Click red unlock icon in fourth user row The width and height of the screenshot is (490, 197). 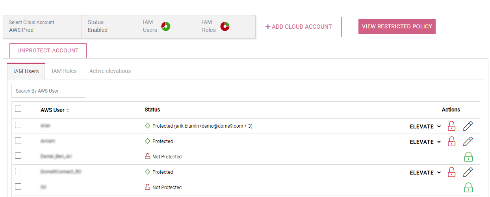(452, 173)
